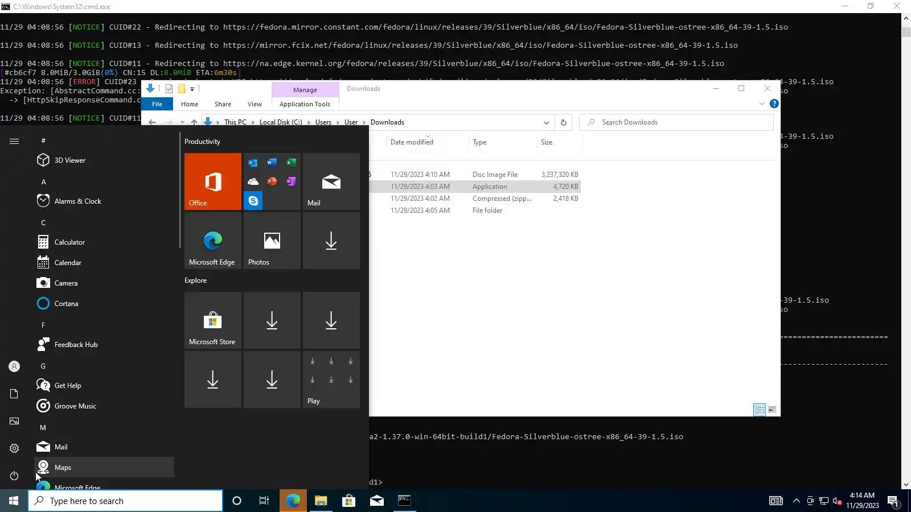The width and height of the screenshot is (911, 512).
Task: Open Explorer Help question mark
Action: click(774, 104)
